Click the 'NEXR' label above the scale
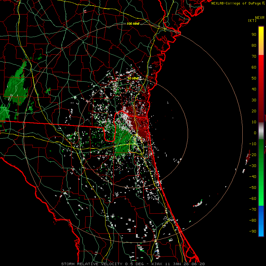Viewport: 266px width, 266px height. [x=260, y=18]
